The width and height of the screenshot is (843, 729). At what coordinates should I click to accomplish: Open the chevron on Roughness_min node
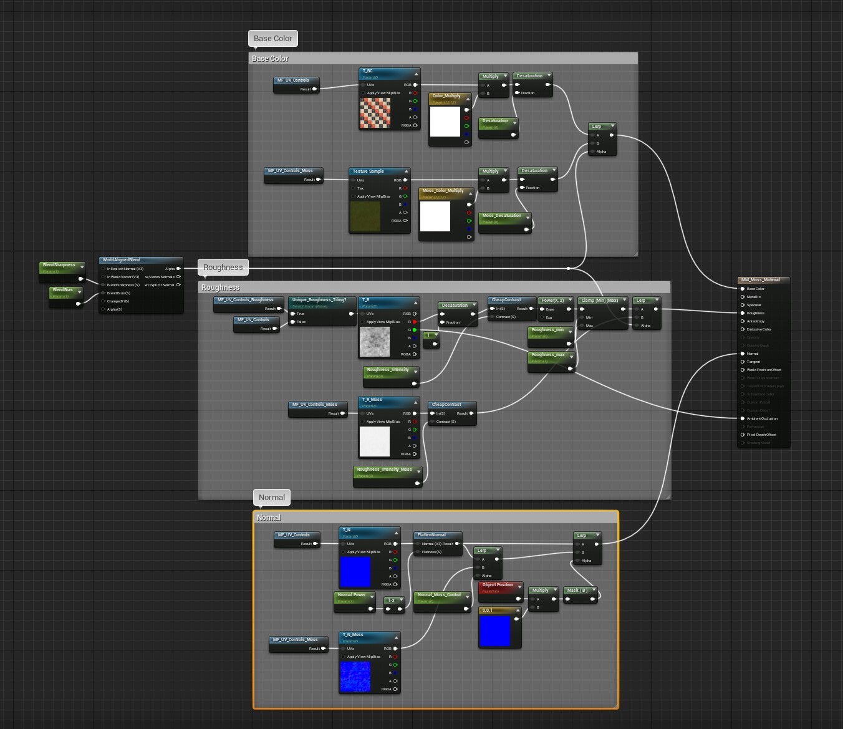click(569, 332)
